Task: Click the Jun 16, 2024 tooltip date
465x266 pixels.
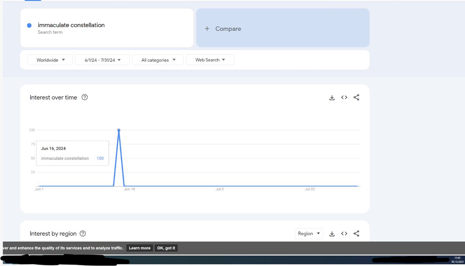Action: click(x=53, y=149)
